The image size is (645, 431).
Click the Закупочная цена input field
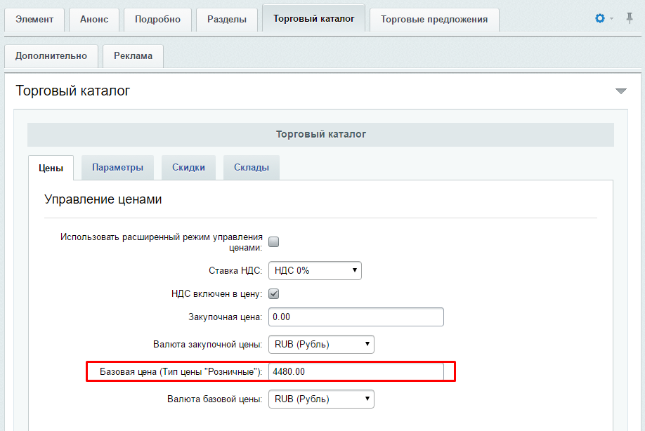[356, 317]
